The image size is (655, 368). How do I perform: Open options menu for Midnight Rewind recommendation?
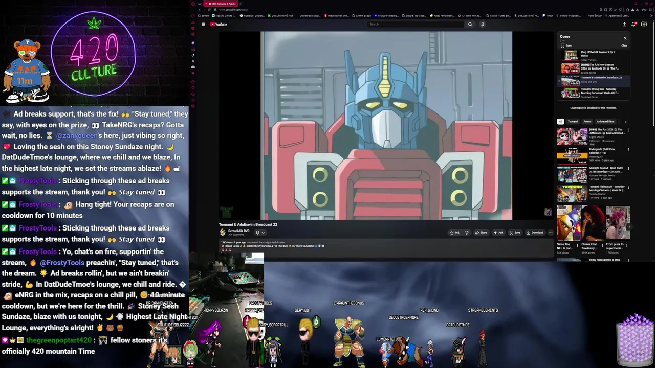[628, 168]
